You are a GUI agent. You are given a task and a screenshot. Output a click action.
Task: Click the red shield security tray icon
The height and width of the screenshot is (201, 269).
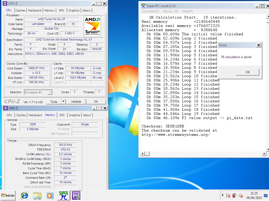click(x=234, y=195)
